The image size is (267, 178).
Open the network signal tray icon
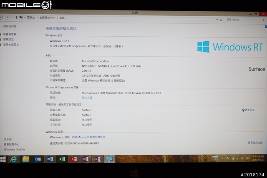click(237, 158)
